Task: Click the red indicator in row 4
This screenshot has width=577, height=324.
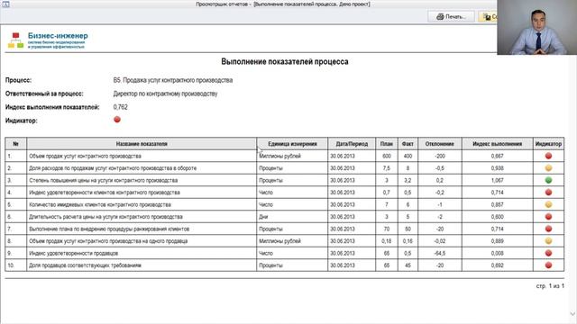Action: [548, 192]
